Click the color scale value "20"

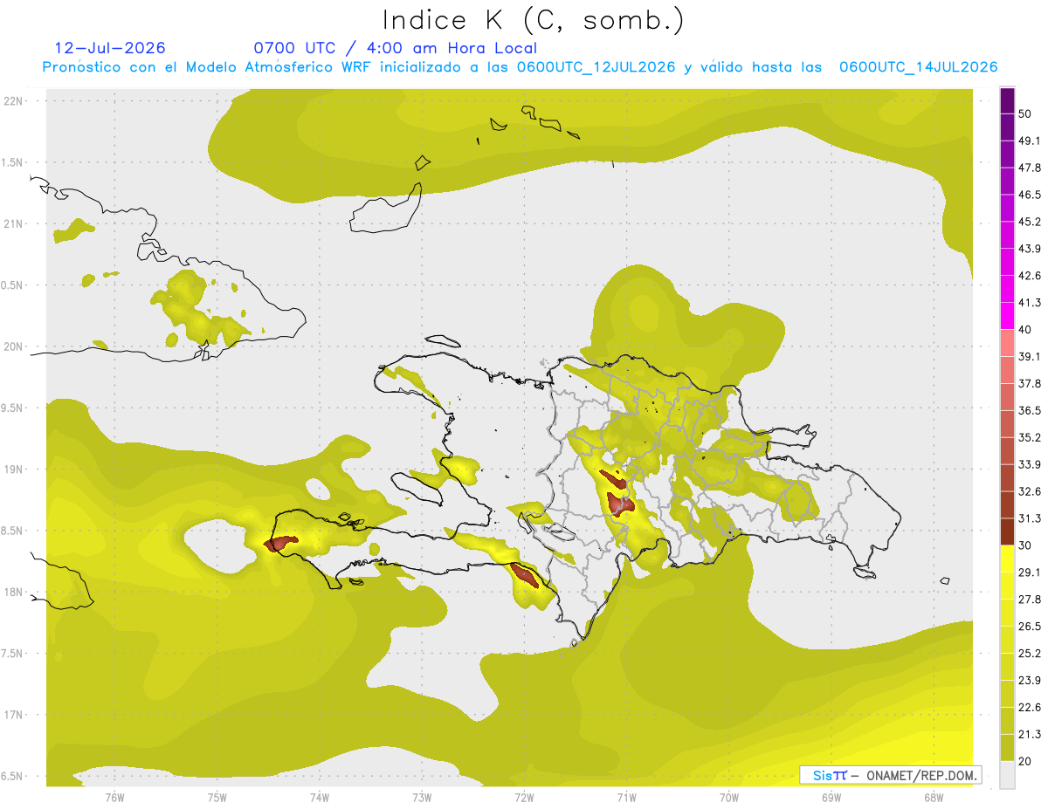(x=1025, y=762)
